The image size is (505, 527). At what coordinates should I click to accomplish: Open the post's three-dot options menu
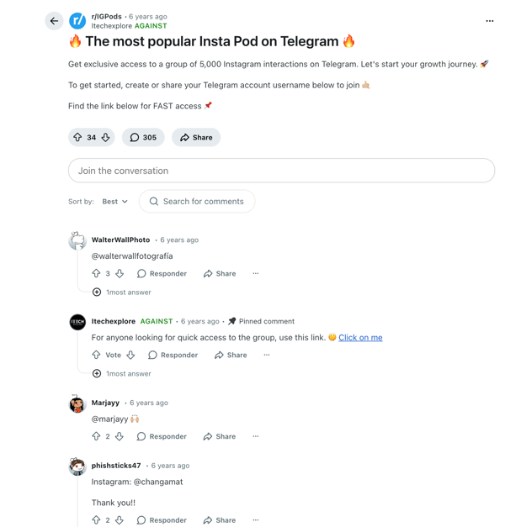pos(490,21)
